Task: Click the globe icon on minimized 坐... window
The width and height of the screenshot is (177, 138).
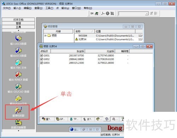Action: coord(72,130)
